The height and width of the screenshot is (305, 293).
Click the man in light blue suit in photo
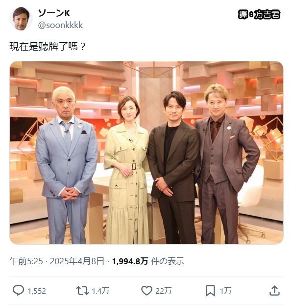[x=67, y=165]
